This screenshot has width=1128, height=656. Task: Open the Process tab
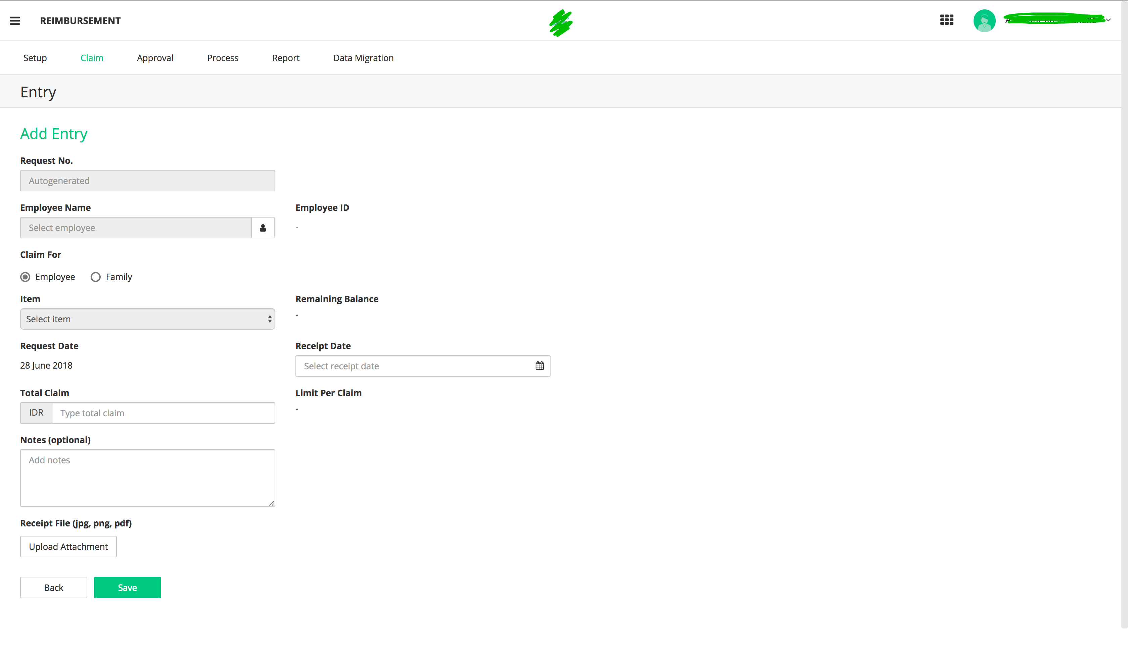click(x=223, y=58)
